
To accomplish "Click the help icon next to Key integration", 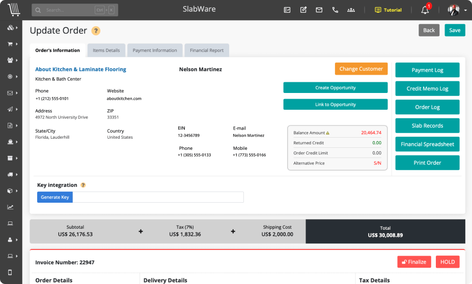I will click(83, 185).
